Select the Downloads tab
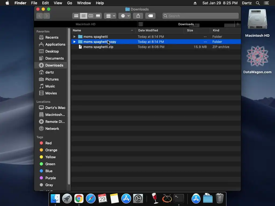This screenshot has height=206, width=275. 186,24
